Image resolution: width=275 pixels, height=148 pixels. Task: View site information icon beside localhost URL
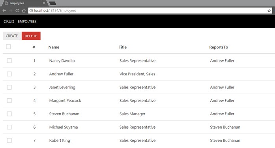(x=31, y=11)
